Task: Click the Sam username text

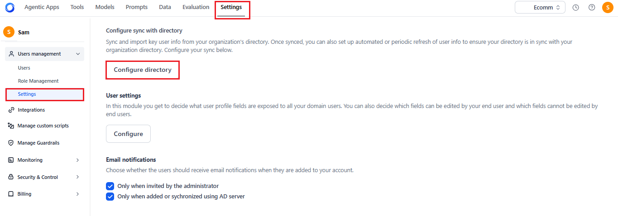Action: coord(24,33)
